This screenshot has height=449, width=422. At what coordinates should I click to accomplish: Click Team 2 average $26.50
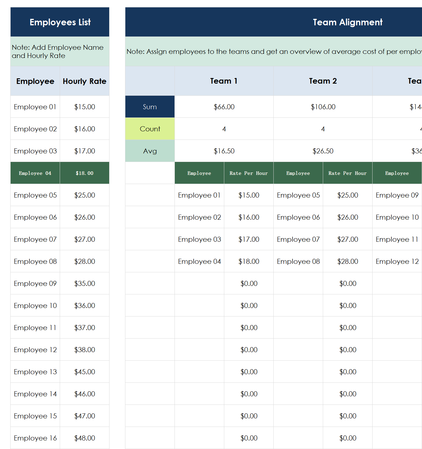(323, 151)
